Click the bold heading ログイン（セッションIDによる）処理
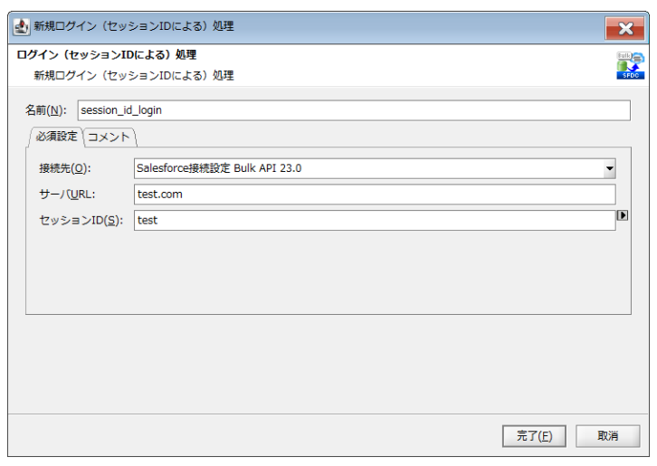The height and width of the screenshot is (466, 657). click(107, 55)
